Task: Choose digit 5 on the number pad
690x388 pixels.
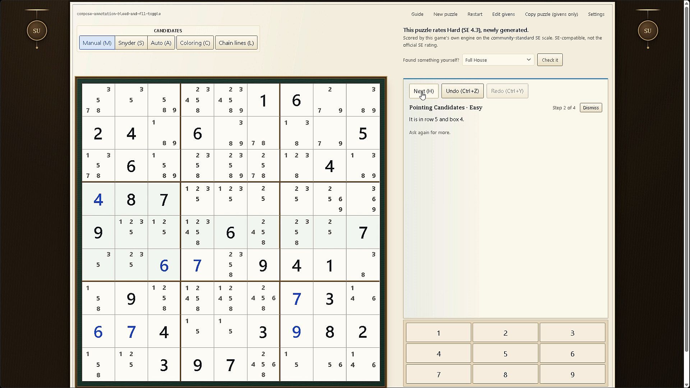Action: 505,354
